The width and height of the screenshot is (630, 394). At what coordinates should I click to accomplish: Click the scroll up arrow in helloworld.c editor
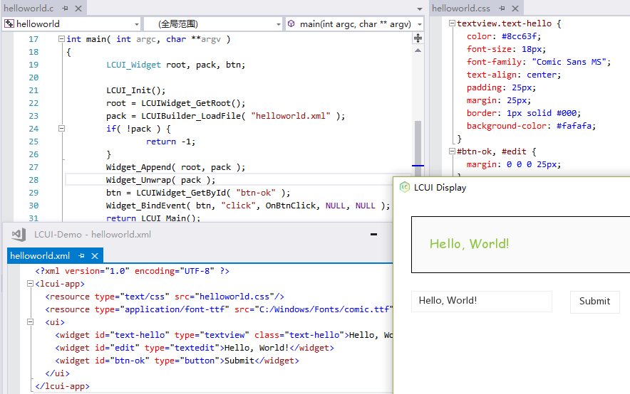click(x=418, y=50)
